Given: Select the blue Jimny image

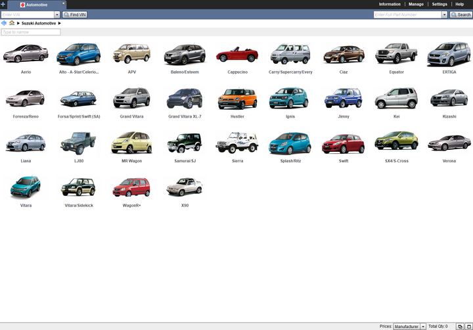Looking at the screenshot, I should [x=344, y=98].
